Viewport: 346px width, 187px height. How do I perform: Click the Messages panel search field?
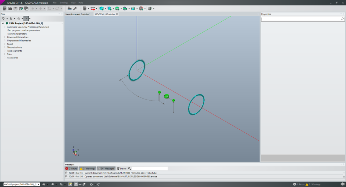point(149,168)
